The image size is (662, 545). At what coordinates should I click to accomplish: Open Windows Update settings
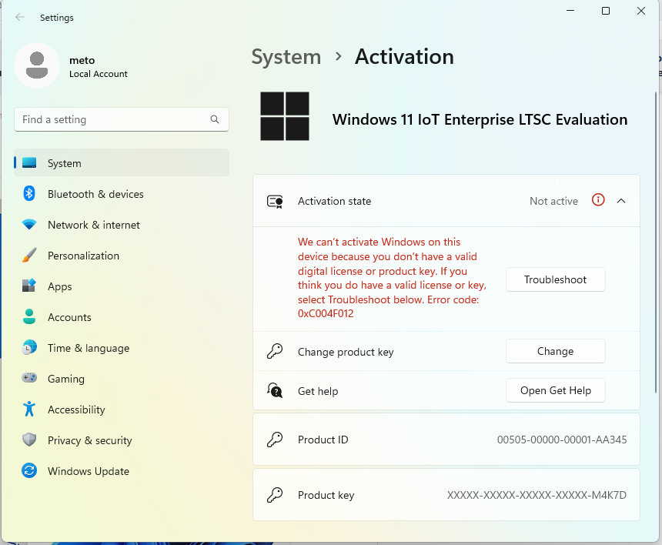coord(122,471)
